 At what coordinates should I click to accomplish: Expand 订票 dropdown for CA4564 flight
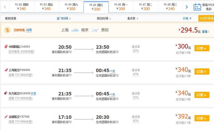click(202, 48)
